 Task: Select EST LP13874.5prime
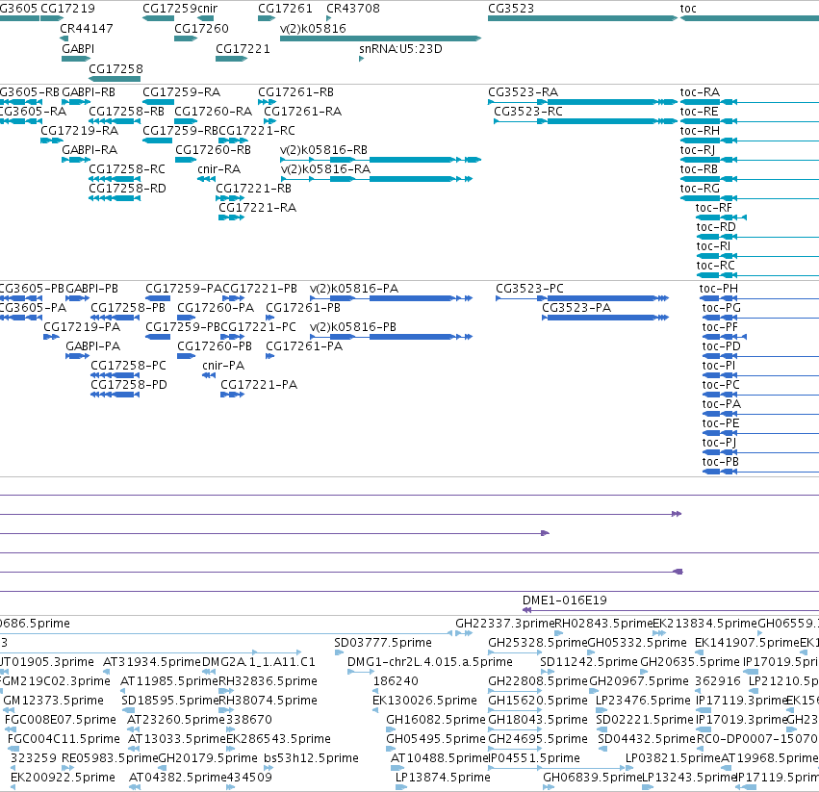pyautogui.click(x=443, y=778)
